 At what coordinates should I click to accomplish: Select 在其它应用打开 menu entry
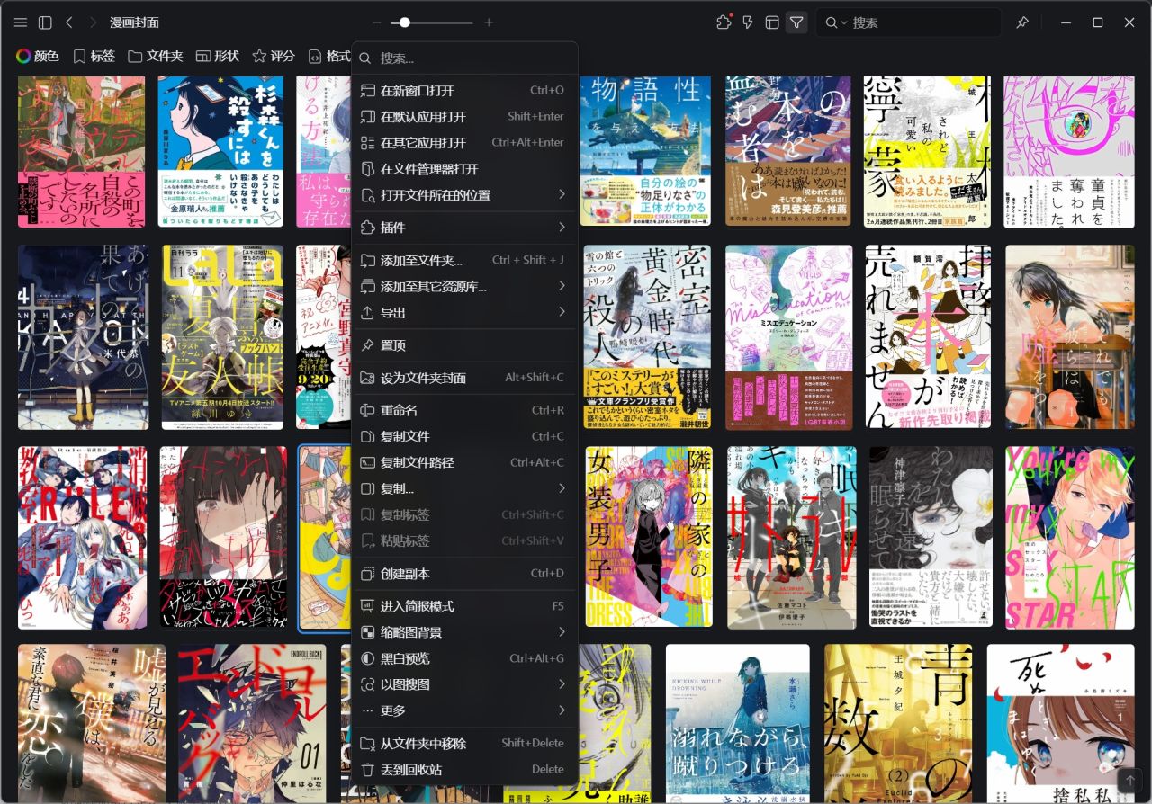pyautogui.click(x=464, y=142)
